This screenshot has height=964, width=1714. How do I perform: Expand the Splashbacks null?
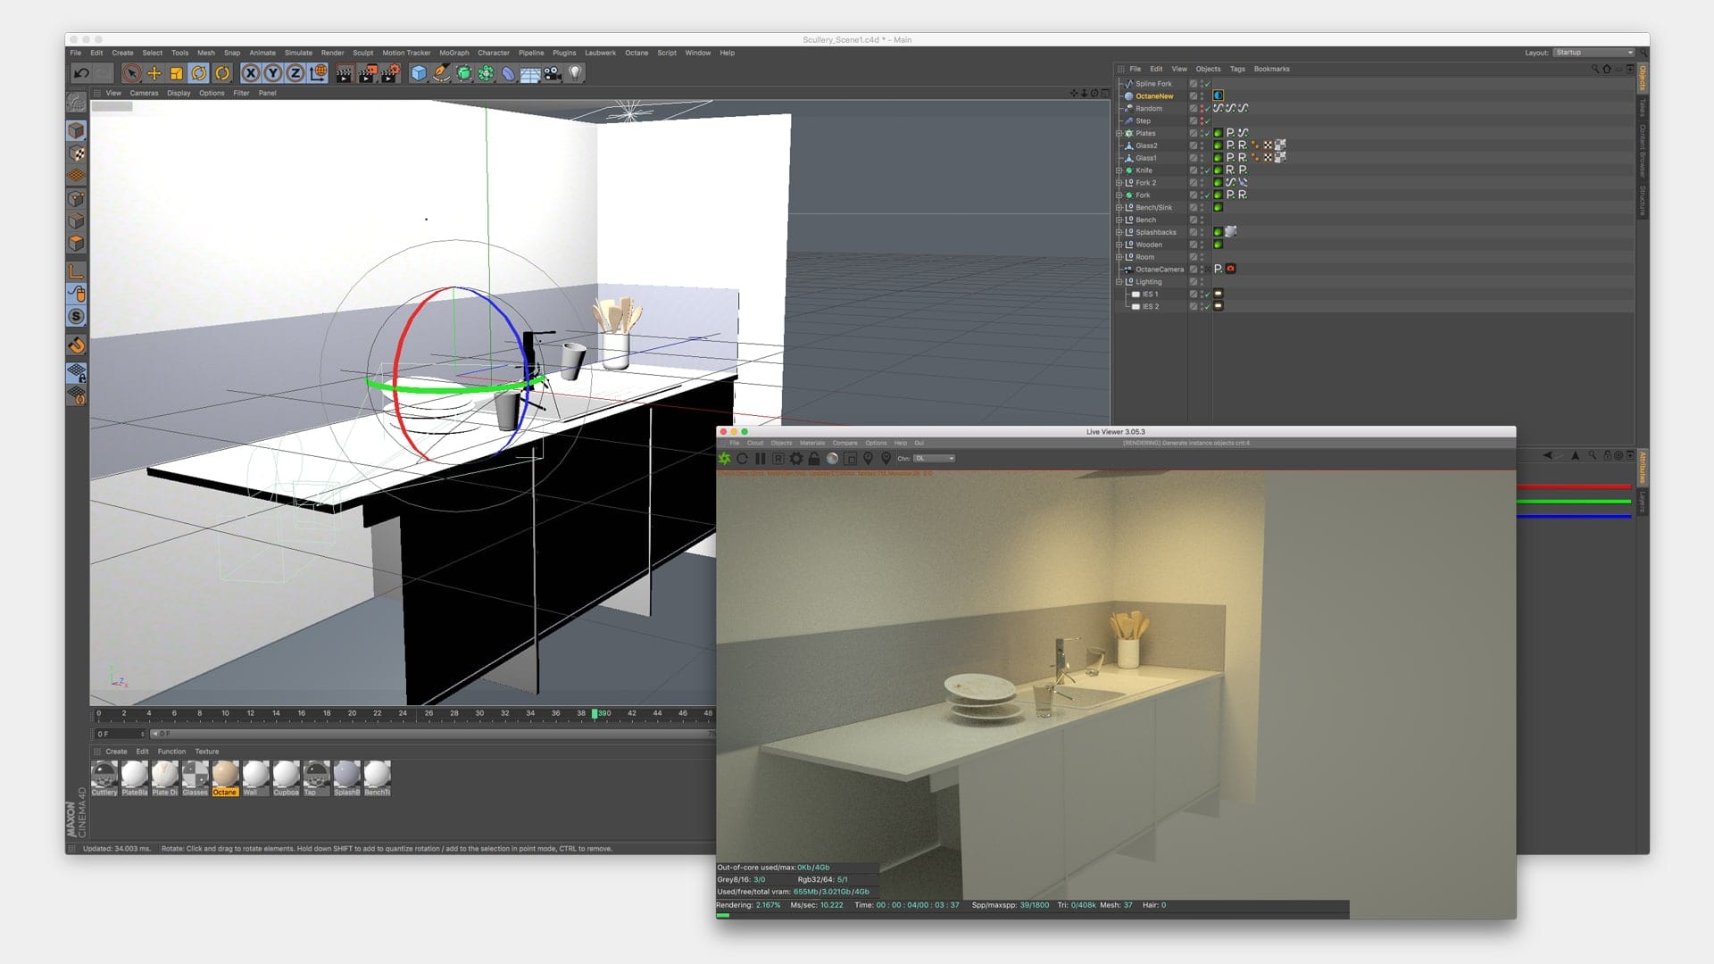(x=1119, y=232)
